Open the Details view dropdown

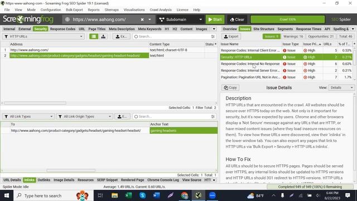(341, 88)
